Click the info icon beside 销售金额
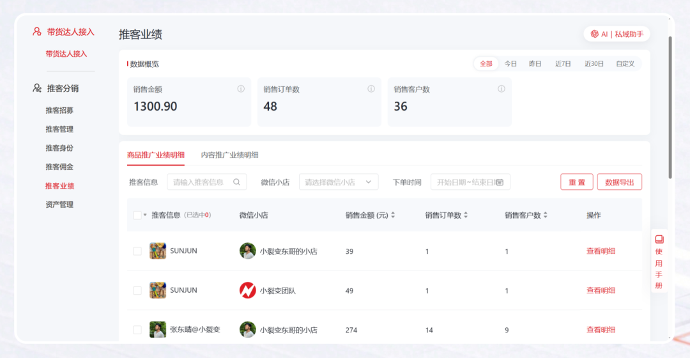The image size is (690, 358). click(241, 89)
